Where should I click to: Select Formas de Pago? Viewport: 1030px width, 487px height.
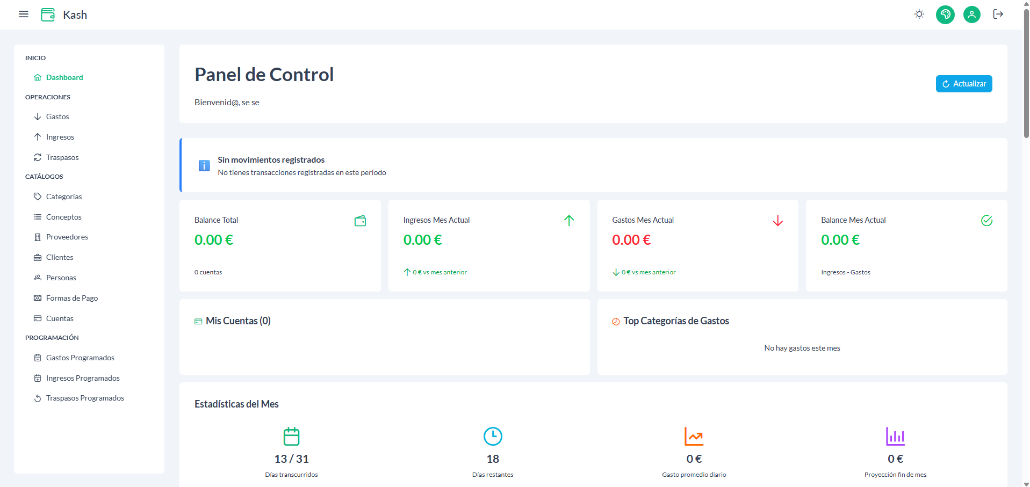click(x=72, y=298)
